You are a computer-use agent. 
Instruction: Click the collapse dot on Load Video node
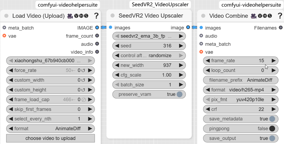point(6,16)
